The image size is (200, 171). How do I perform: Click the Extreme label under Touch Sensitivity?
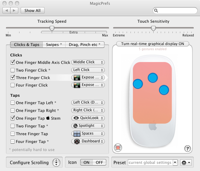(x=119, y=35)
